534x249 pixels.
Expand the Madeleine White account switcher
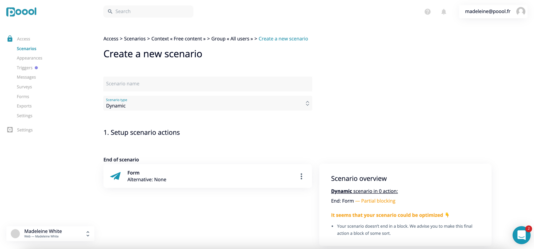[x=88, y=234]
